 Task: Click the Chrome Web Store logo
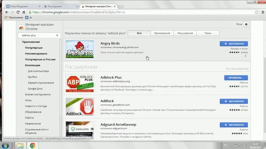click(x=21, y=28)
